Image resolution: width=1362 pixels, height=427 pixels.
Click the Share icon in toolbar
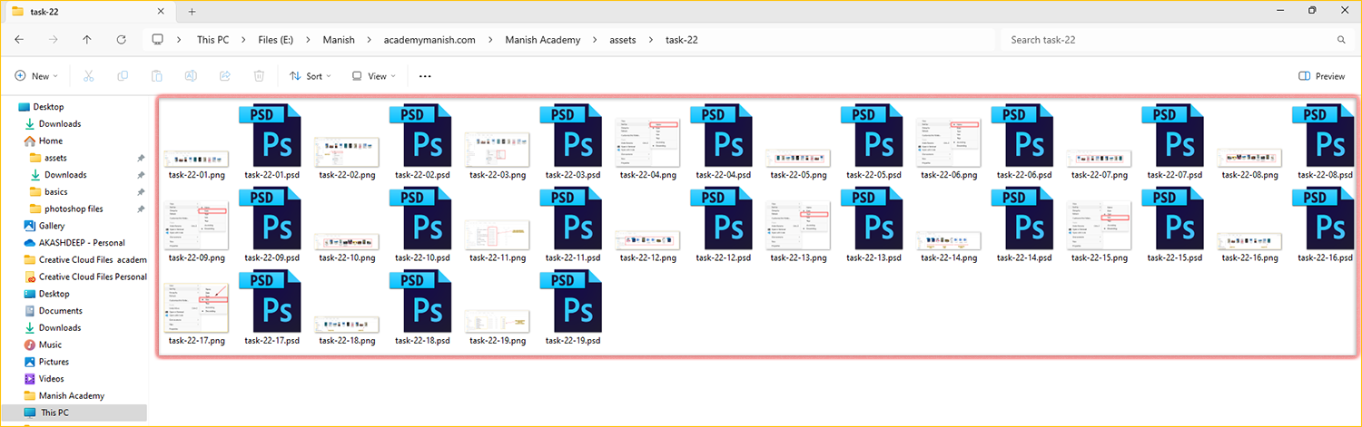[225, 76]
